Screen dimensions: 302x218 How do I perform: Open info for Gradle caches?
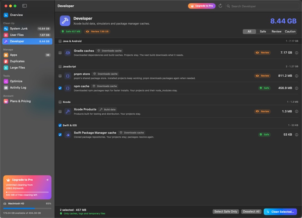(297, 53)
